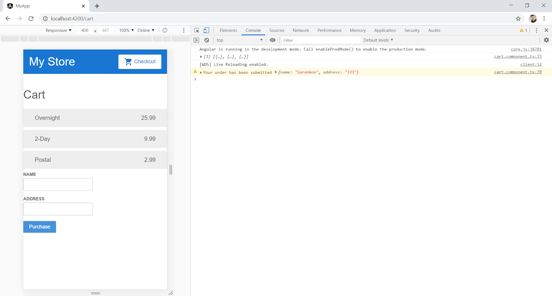The image size is (552, 296).
Task: Grab the viewport corner resize handle
Action: 171,293
